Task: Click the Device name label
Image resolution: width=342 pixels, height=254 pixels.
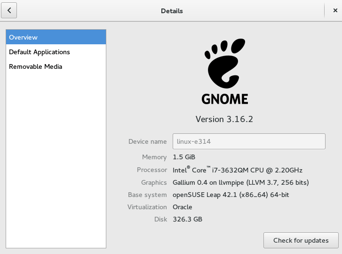Action: pos(147,141)
